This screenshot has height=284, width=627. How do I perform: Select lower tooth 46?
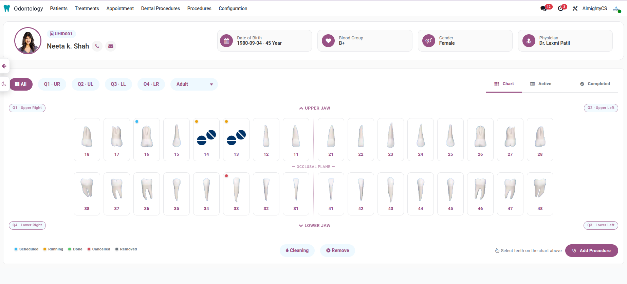click(x=480, y=194)
